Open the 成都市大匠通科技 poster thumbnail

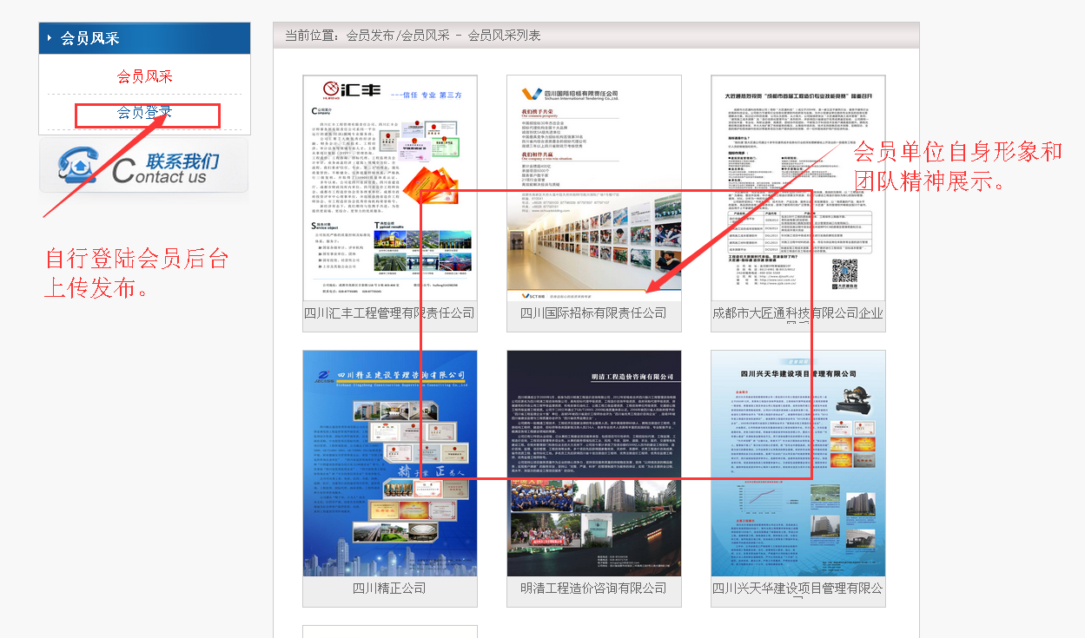click(x=798, y=187)
